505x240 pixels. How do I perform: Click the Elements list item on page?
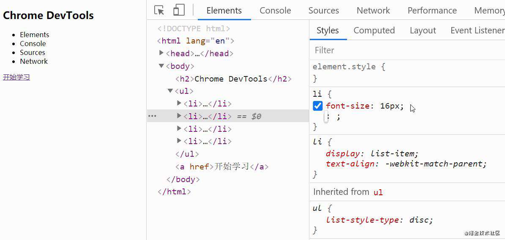35,35
